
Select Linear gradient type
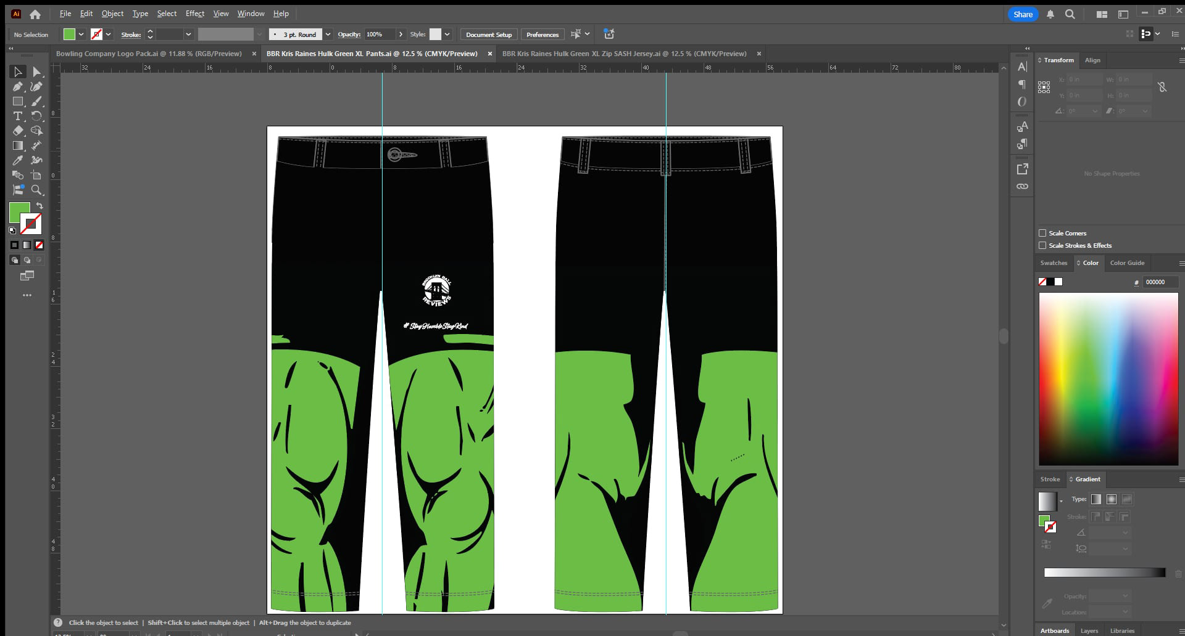(1096, 499)
